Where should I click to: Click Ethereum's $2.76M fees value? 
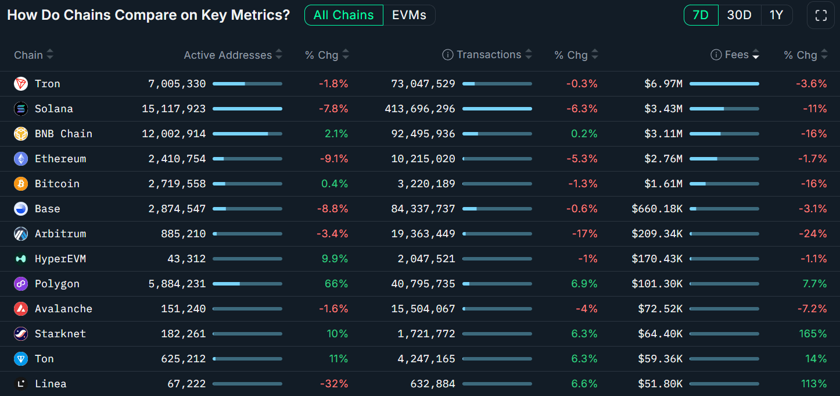663,159
